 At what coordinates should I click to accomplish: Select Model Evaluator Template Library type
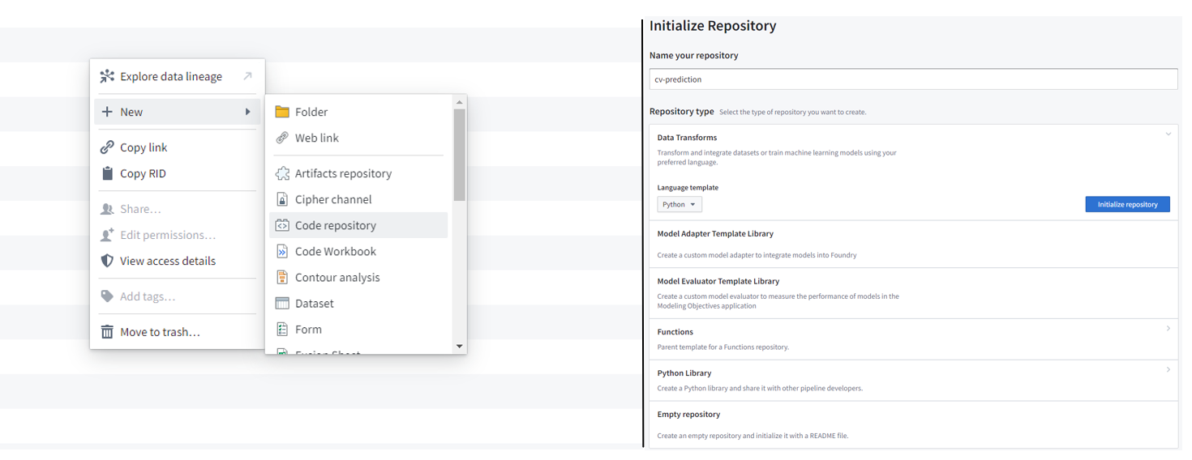914,294
